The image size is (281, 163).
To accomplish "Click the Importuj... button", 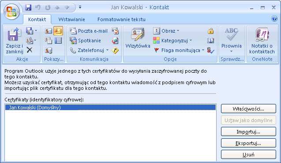I will click(248, 132).
